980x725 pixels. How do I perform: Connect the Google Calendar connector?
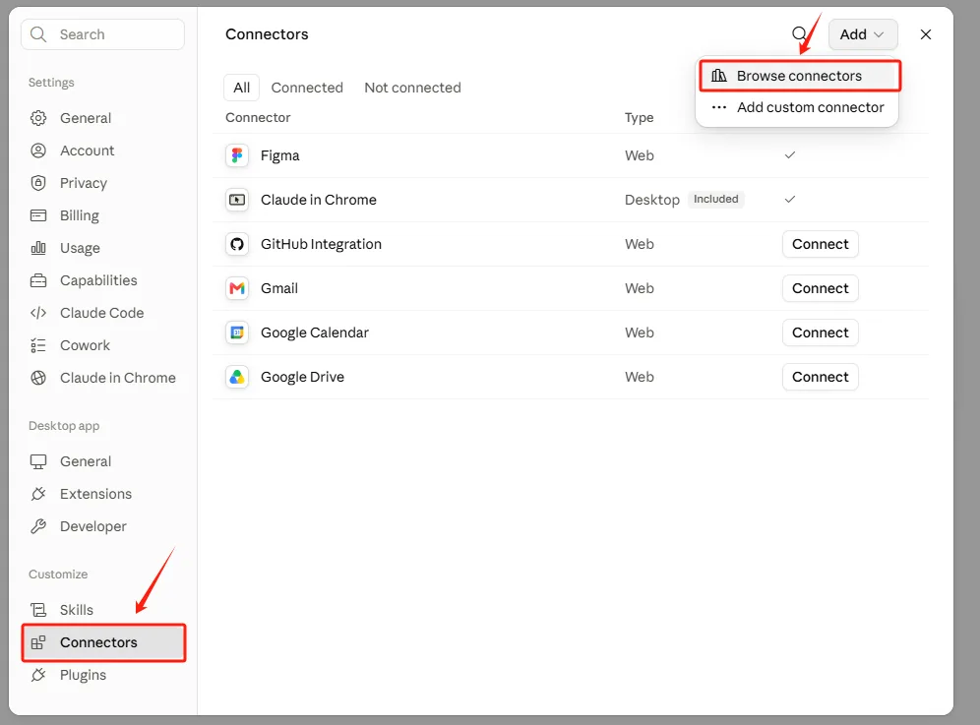click(820, 333)
